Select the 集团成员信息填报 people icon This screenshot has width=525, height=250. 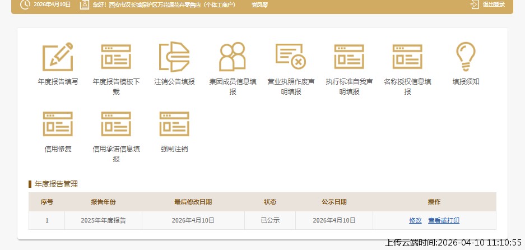pyautogui.click(x=233, y=57)
